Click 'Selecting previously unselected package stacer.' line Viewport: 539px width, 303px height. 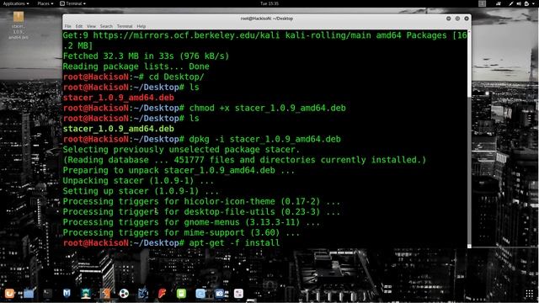181,150
